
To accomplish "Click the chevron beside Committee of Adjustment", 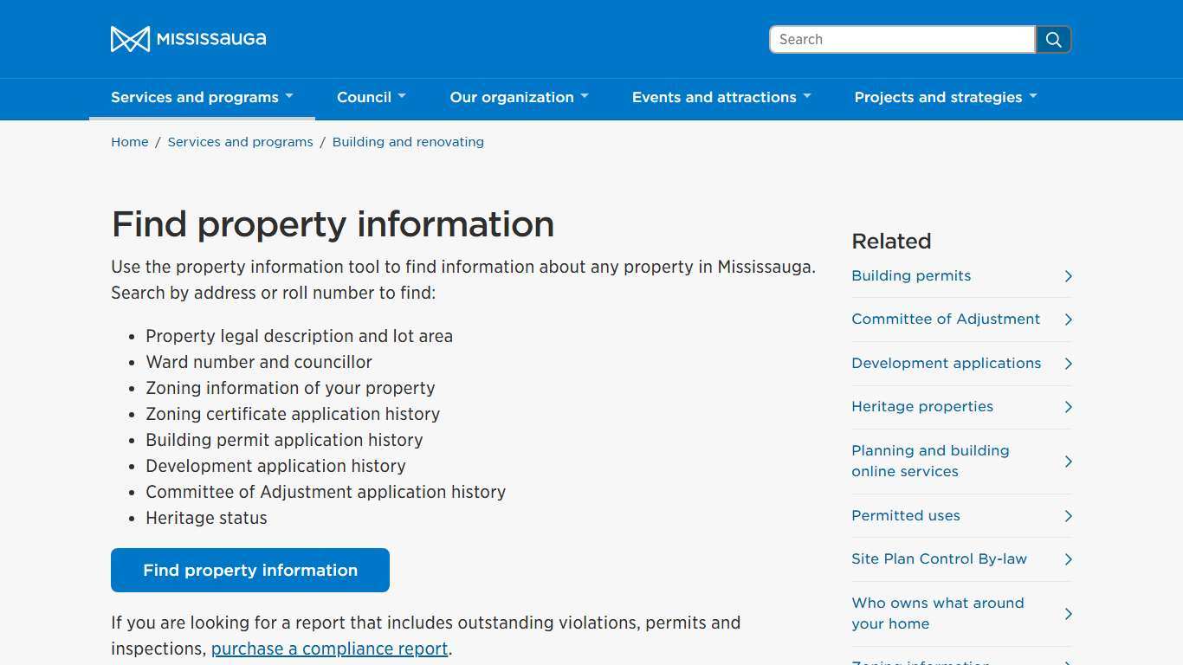I will click(1068, 320).
